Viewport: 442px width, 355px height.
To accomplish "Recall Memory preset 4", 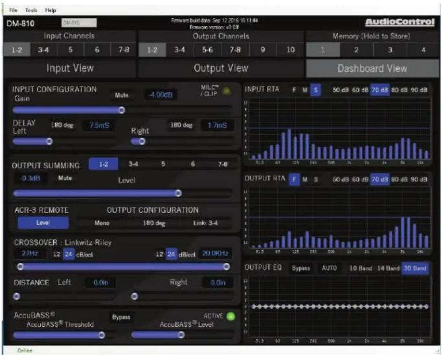I will tap(423, 50).
